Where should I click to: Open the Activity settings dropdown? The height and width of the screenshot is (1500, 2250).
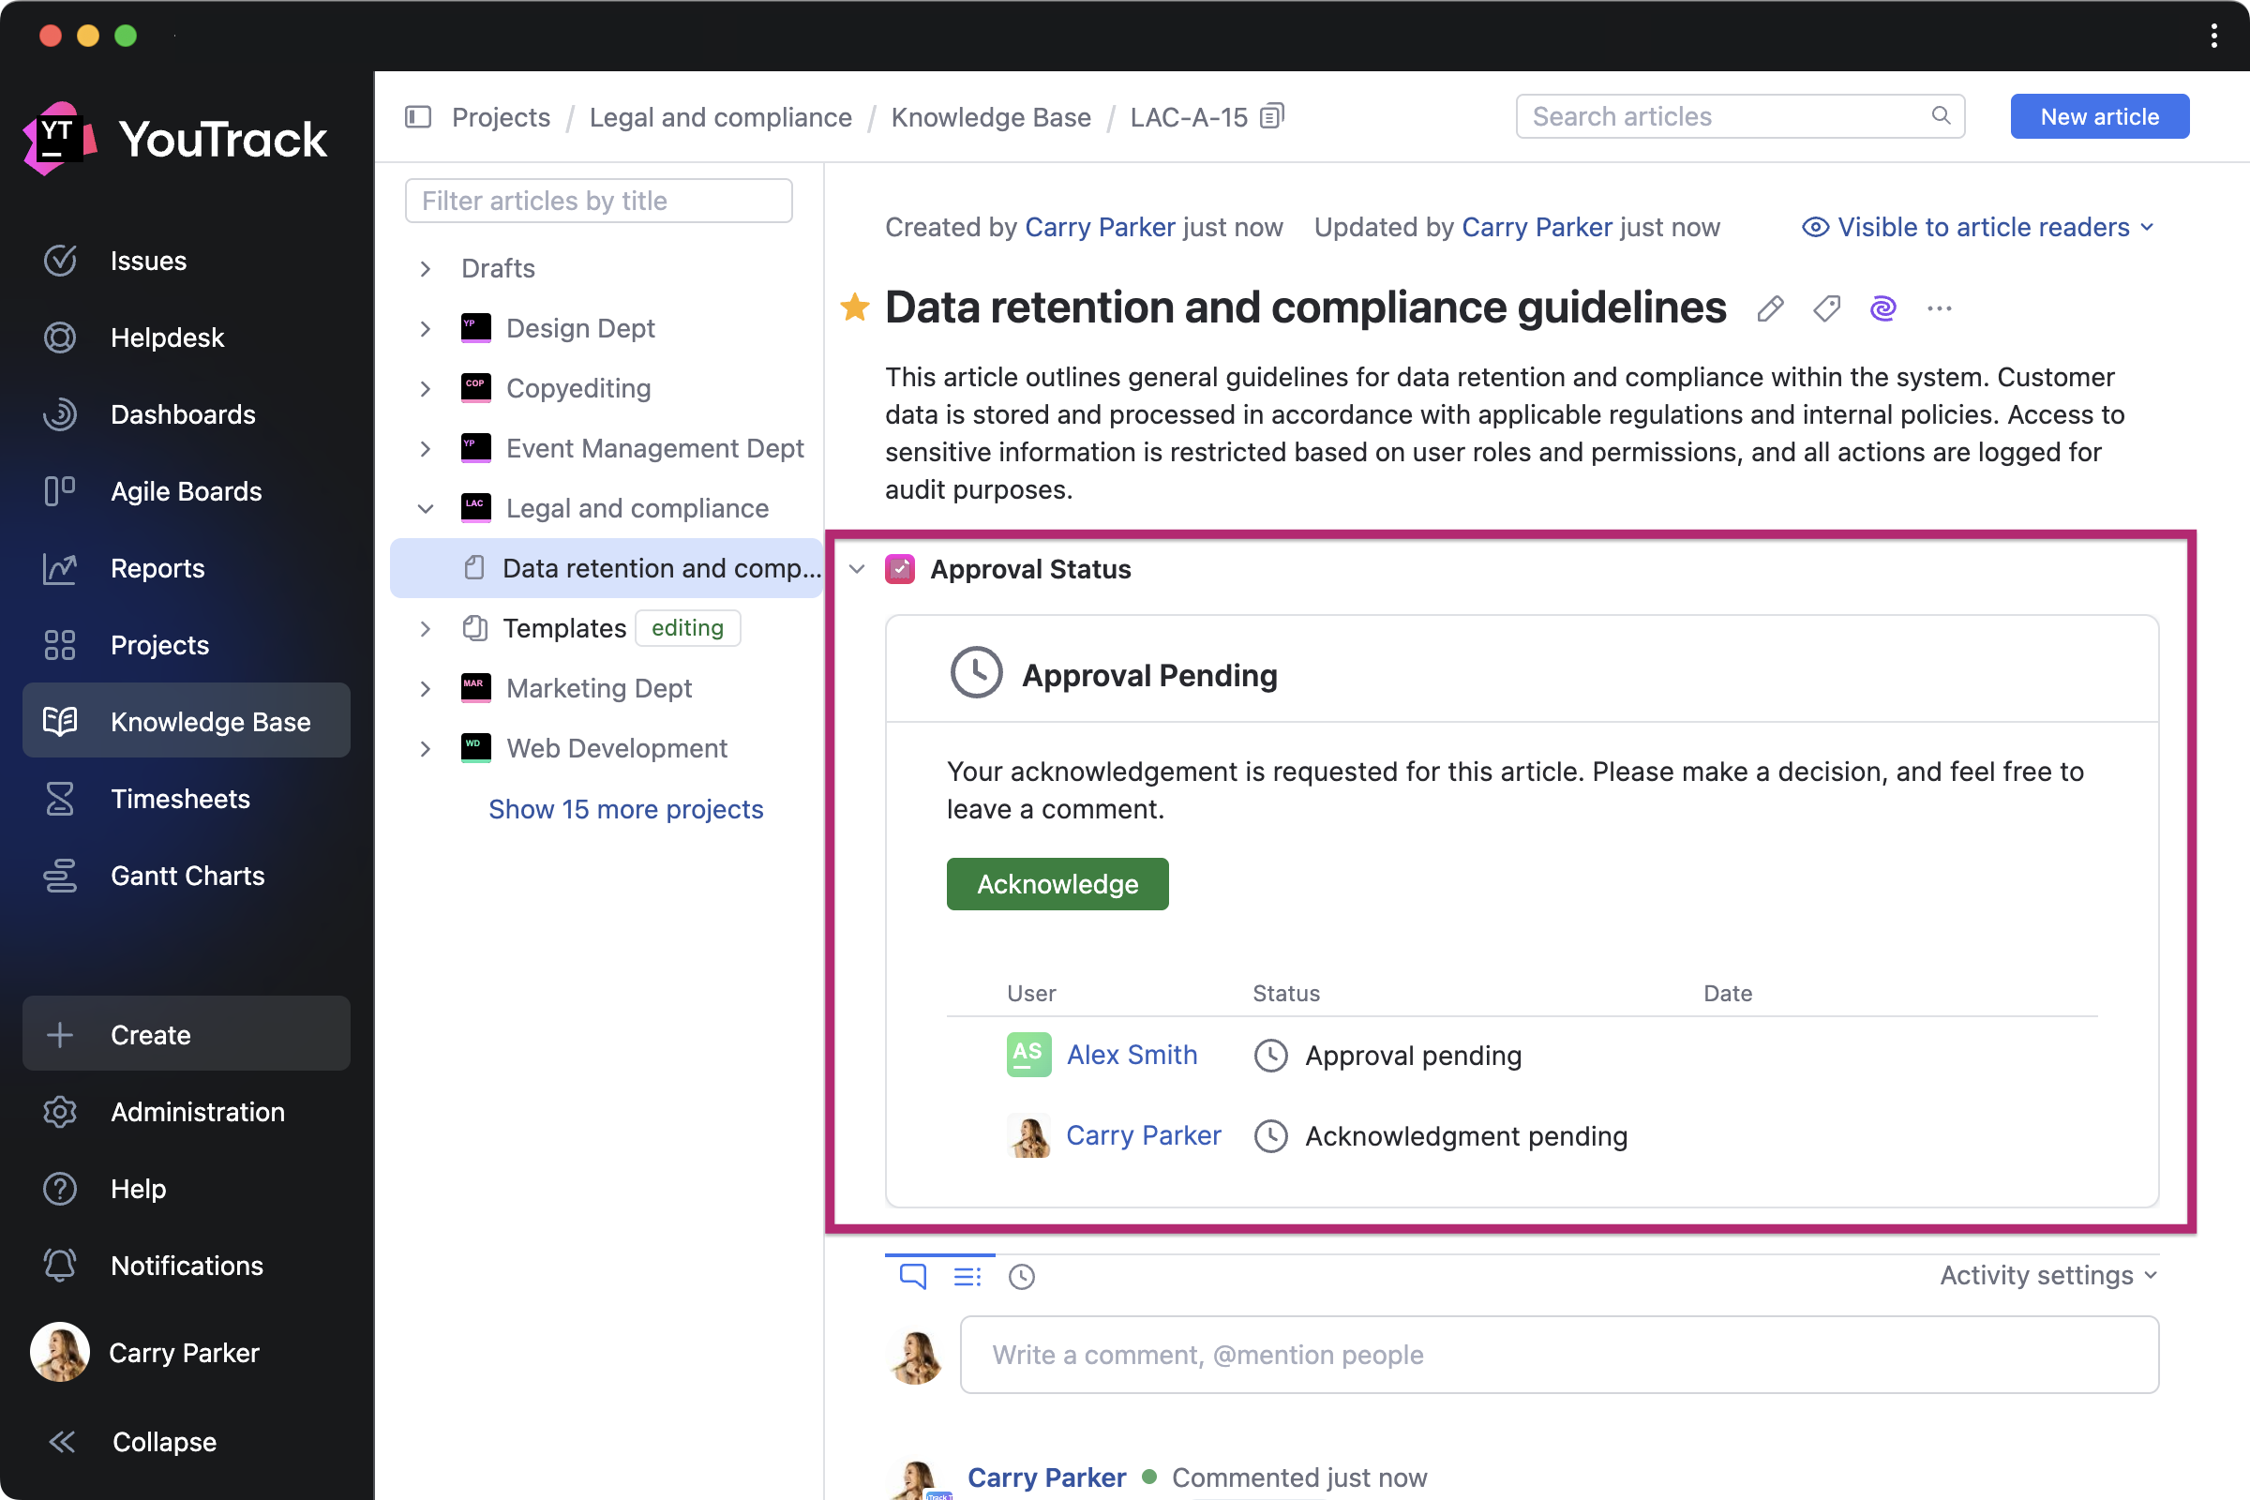pos(2047,1275)
